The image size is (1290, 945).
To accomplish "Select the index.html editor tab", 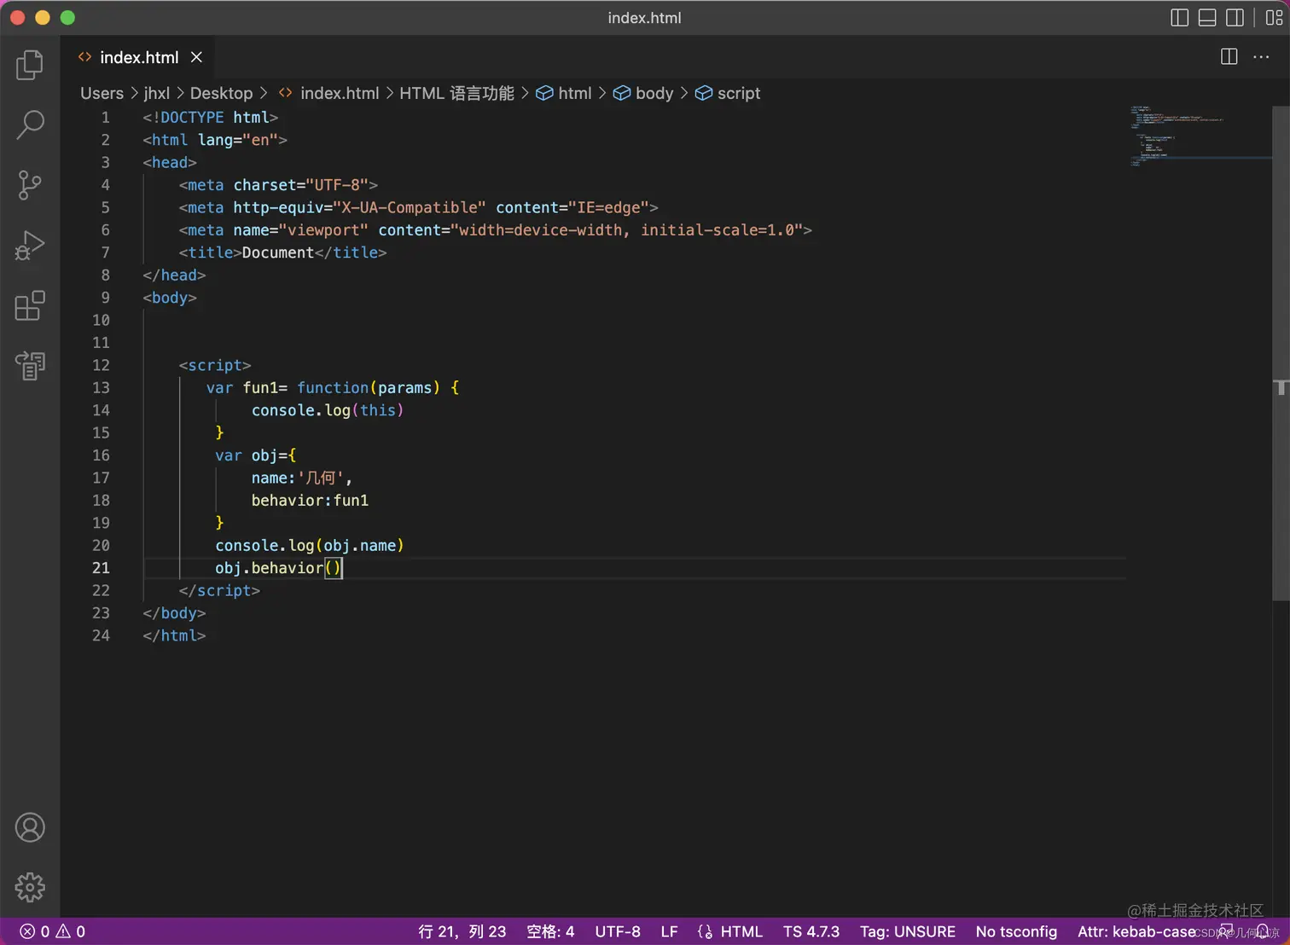I will [x=139, y=57].
